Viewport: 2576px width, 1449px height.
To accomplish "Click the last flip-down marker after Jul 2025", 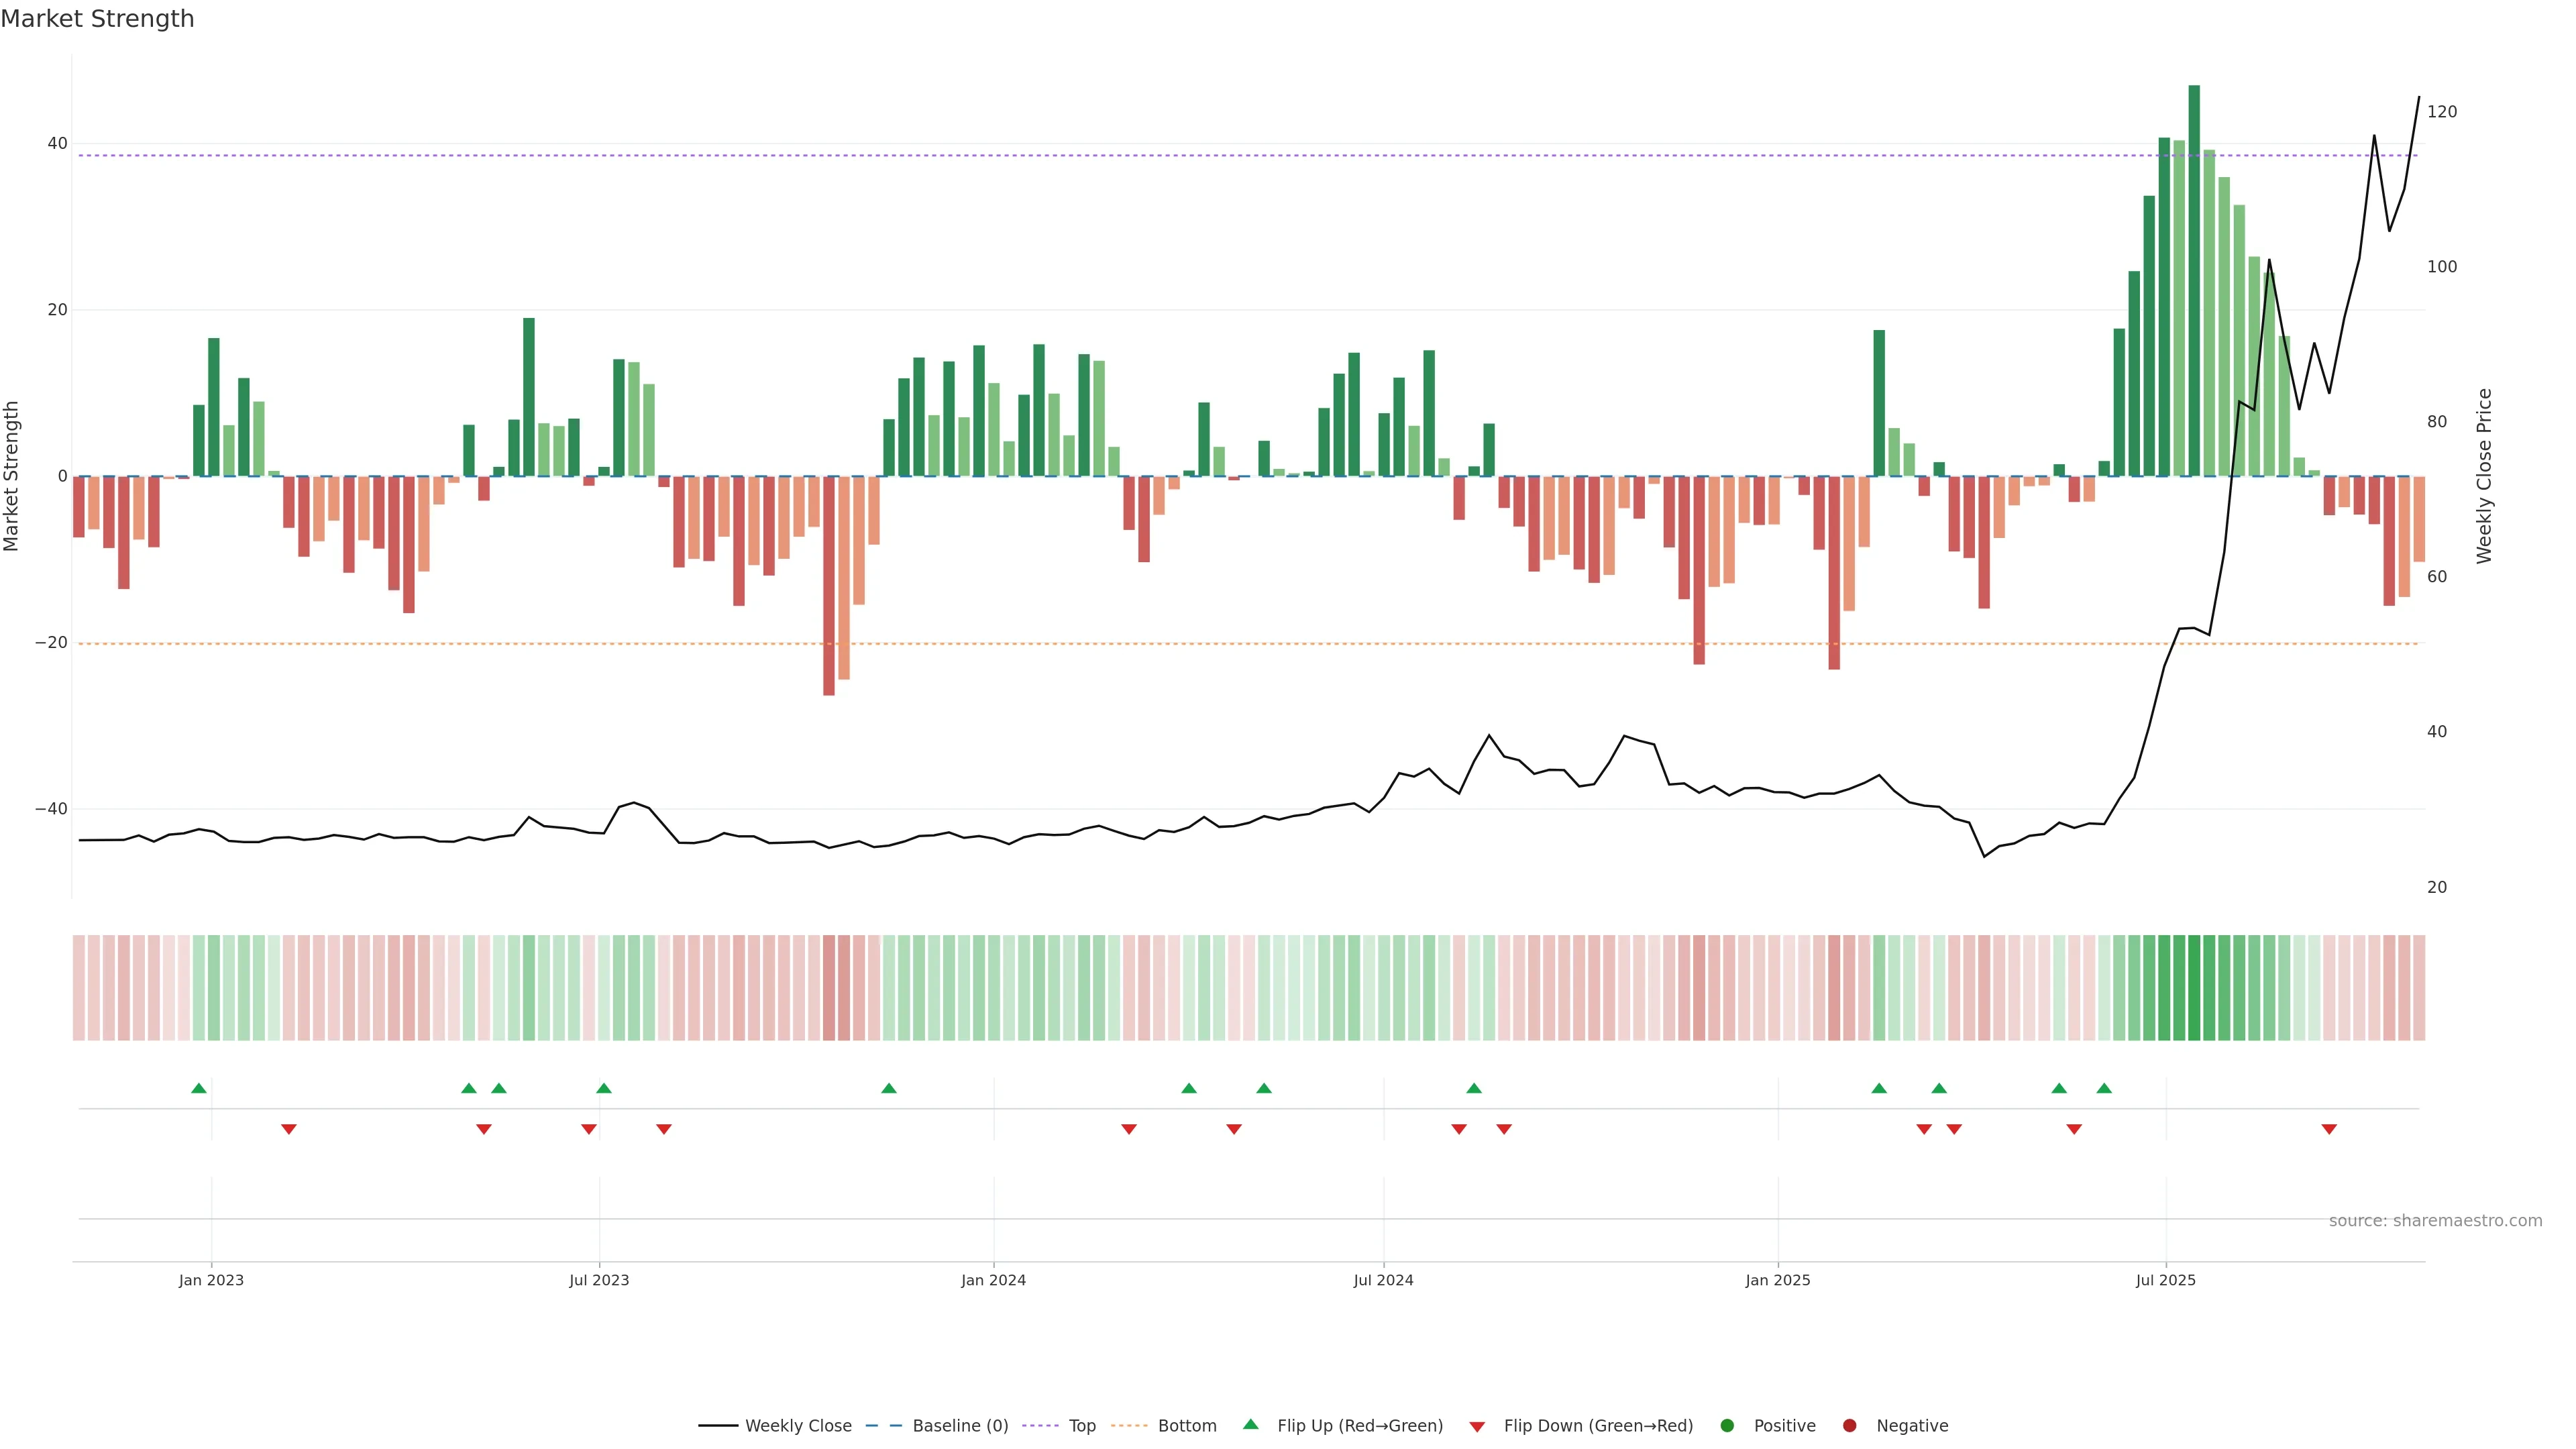I will point(2329,1129).
